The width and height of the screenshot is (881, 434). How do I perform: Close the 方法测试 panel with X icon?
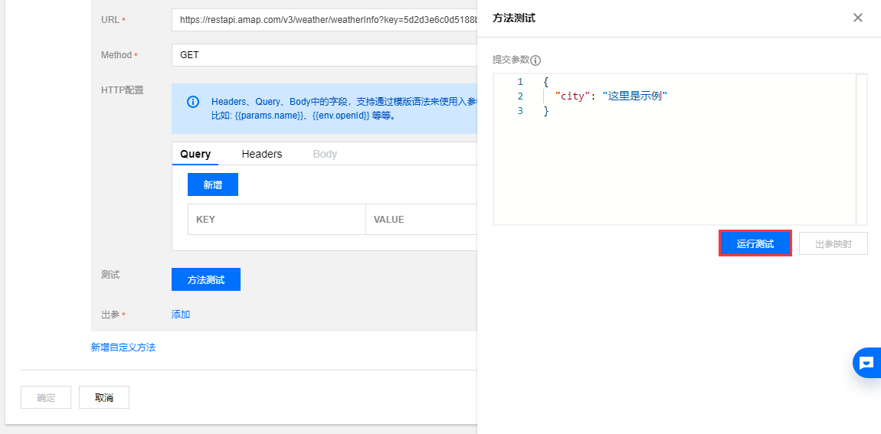pyautogui.click(x=857, y=18)
